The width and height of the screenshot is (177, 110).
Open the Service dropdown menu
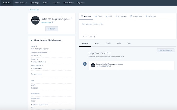[56, 3]
